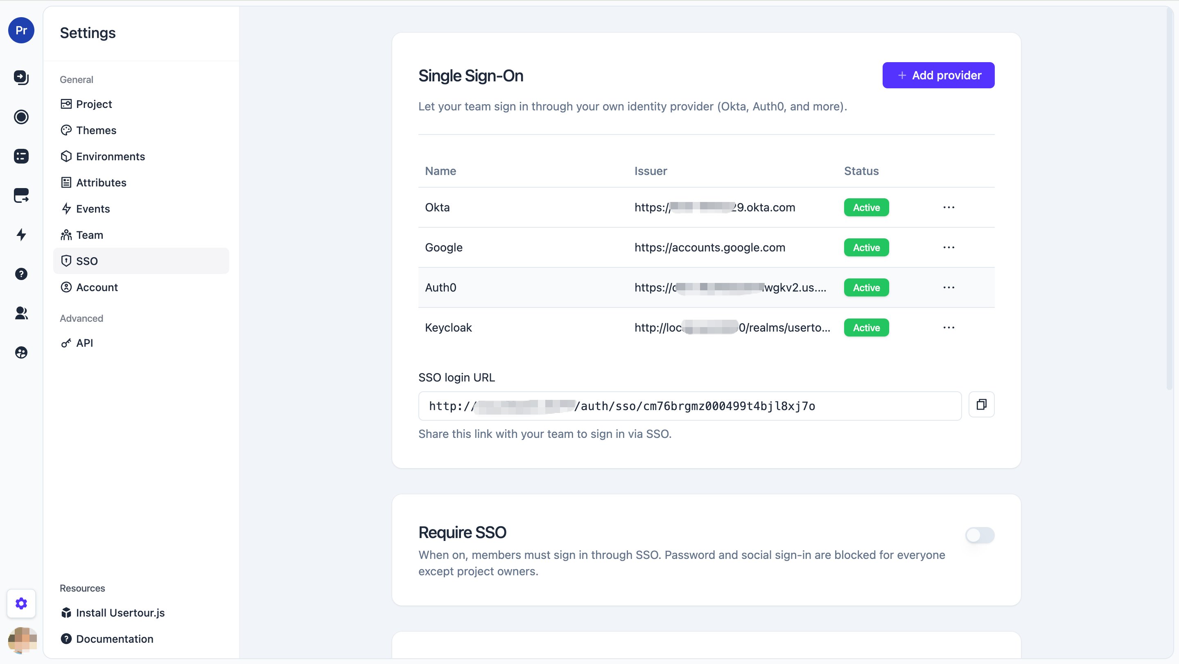
Task: Open the Pr project avatar switcher
Action: coord(21,30)
